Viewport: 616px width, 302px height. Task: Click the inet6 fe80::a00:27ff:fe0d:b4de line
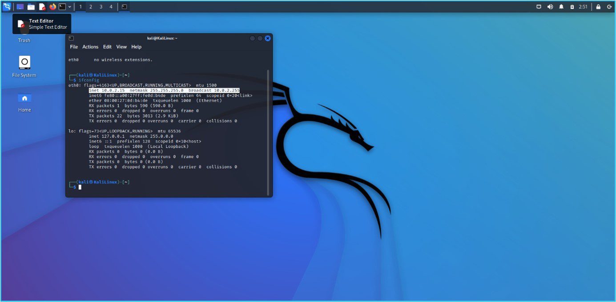(x=170, y=95)
